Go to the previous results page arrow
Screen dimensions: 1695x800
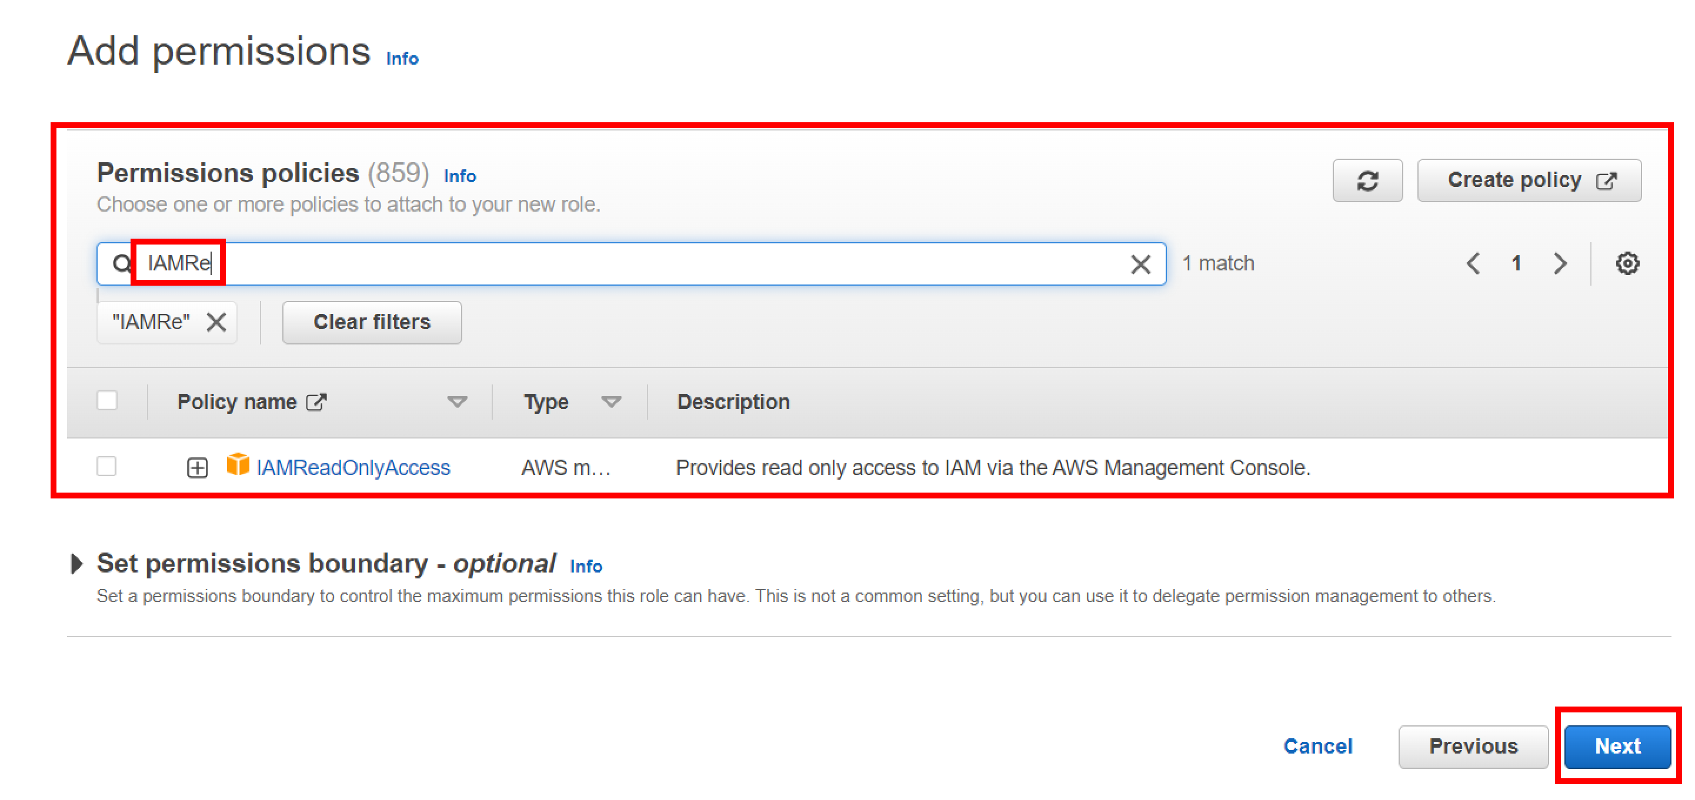click(1473, 263)
